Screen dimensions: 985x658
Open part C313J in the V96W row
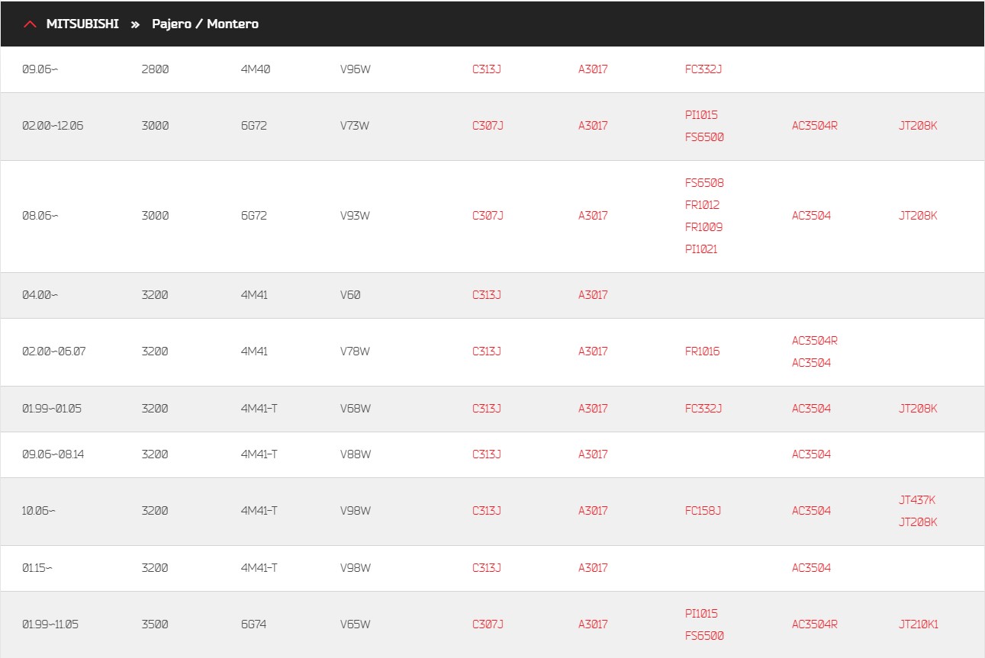tap(487, 69)
